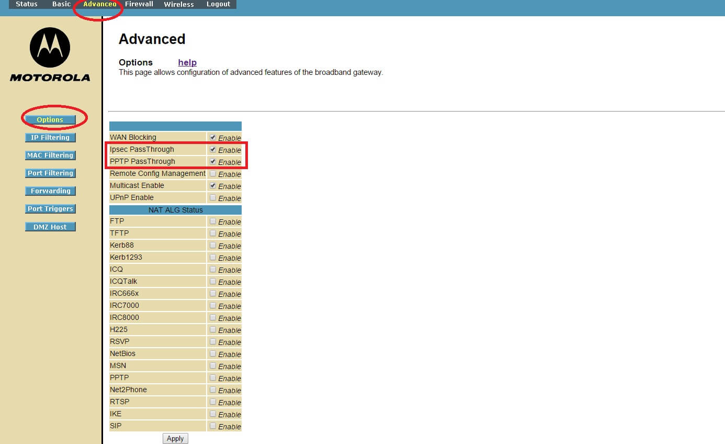Enable the MSN ALG checkbox
This screenshot has height=444, width=725.
pyautogui.click(x=213, y=365)
